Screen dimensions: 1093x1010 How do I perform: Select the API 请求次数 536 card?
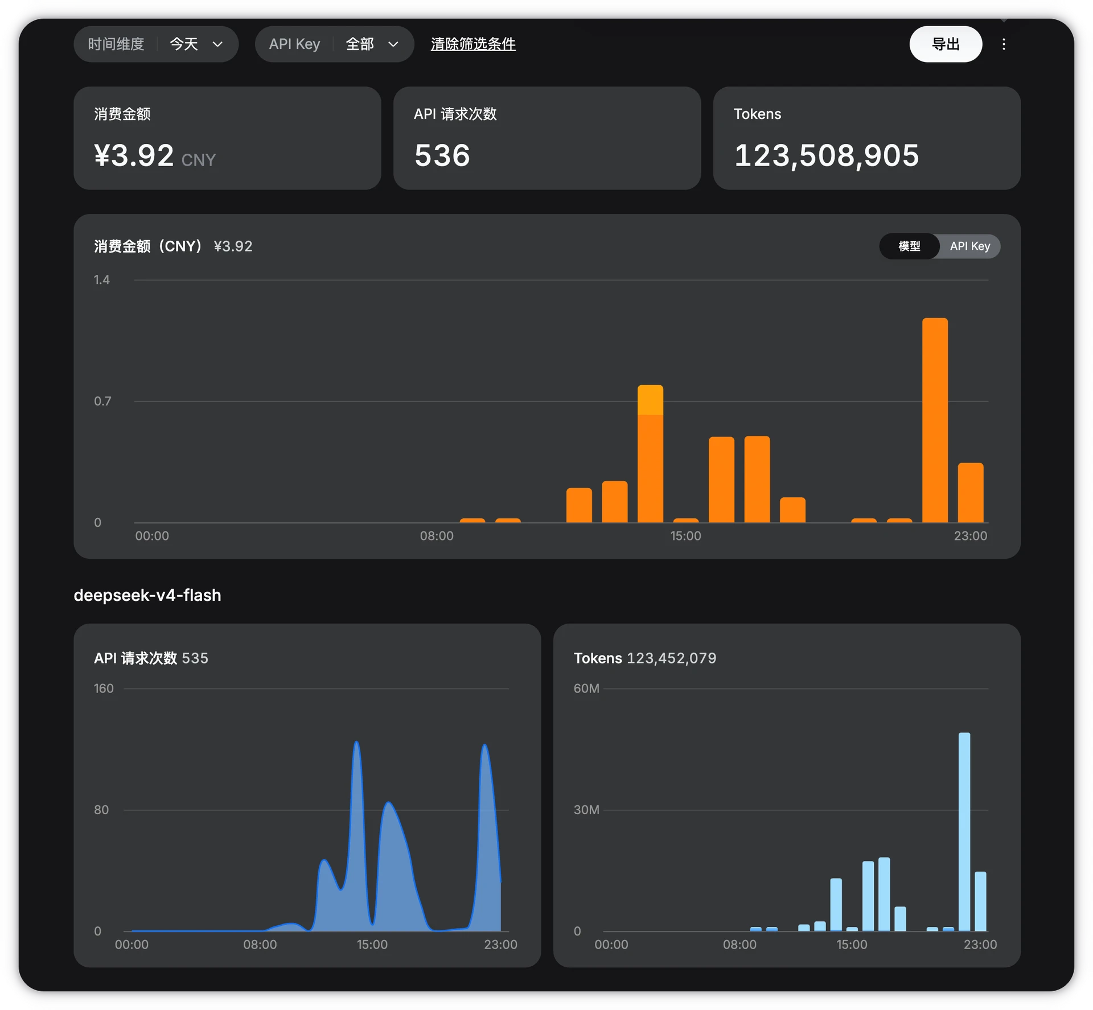coord(546,138)
